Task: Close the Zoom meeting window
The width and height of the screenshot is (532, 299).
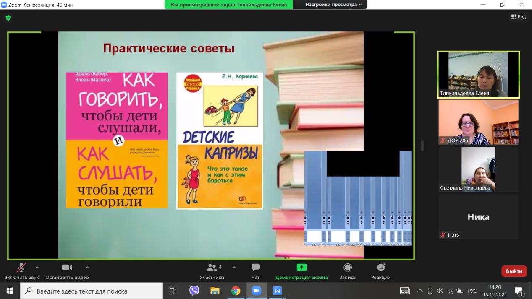Action: (522, 5)
